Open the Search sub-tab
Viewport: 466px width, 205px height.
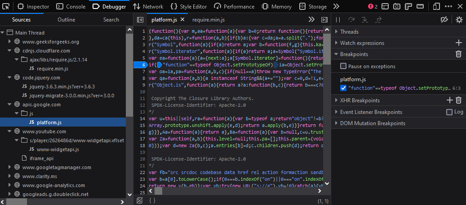coord(111,20)
